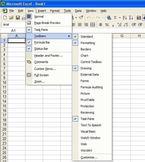The height and width of the screenshot is (162, 145).
Task: Open the Paste options dropdown arrow
Action: [x=76, y=18]
